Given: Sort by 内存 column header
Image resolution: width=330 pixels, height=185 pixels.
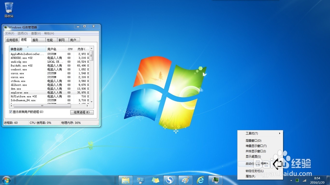Looking at the screenshot, I should point(82,49).
